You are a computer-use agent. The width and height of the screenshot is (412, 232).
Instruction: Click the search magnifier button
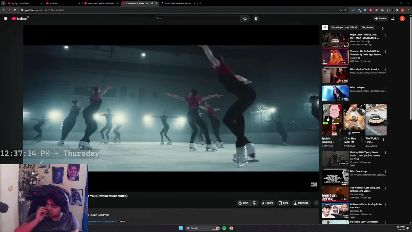pyautogui.click(x=245, y=18)
